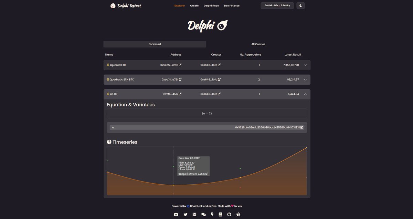This screenshot has height=219, width=413.
Task: Click the endorsed badge icon on squared ETH
Action: [x=108, y=65]
